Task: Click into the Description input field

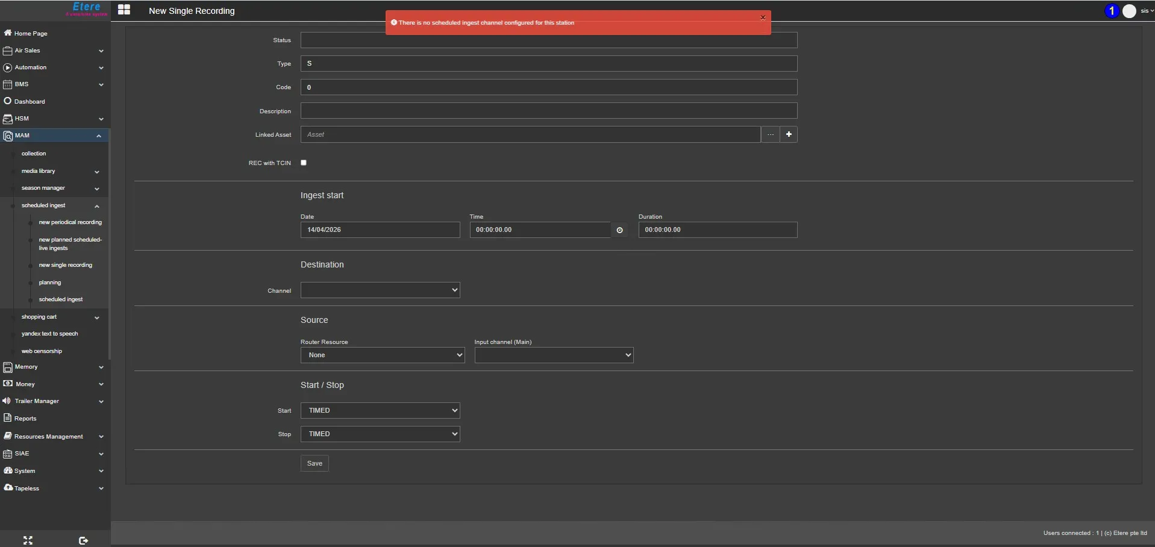Action: coord(548,111)
